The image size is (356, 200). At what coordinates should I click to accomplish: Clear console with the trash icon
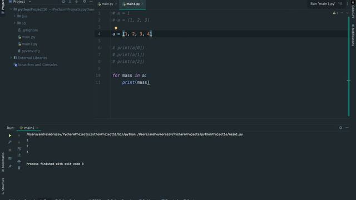19,168
